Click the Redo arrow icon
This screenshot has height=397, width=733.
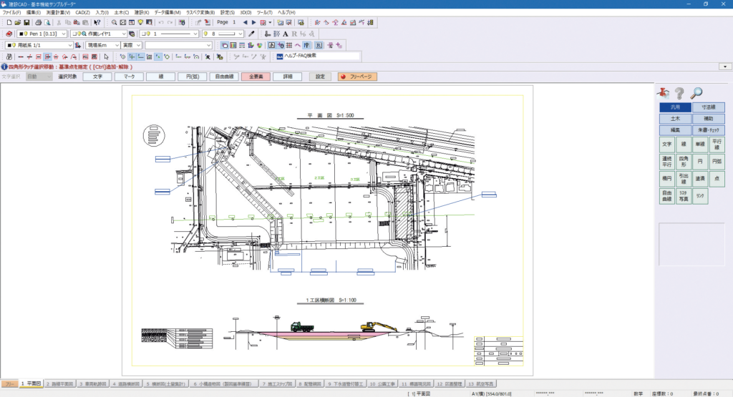click(170, 22)
